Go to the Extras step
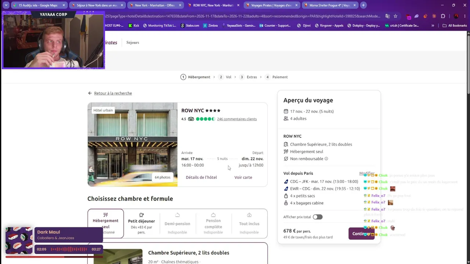The height and width of the screenshot is (264, 470). click(x=248, y=77)
